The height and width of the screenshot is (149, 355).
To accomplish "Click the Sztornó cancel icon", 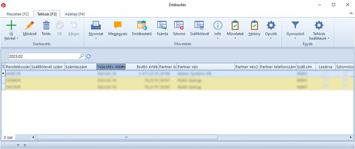I will 179,25.
